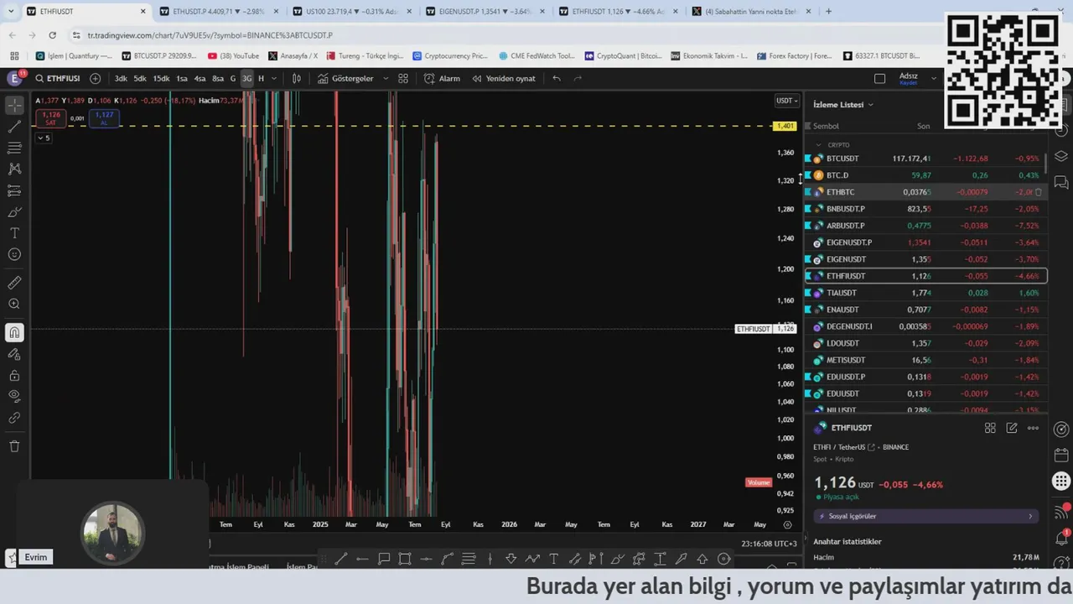The height and width of the screenshot is (604, 1073).
Task: Expand the indicators favorites dropdown arrow
Action: [386, 78]
